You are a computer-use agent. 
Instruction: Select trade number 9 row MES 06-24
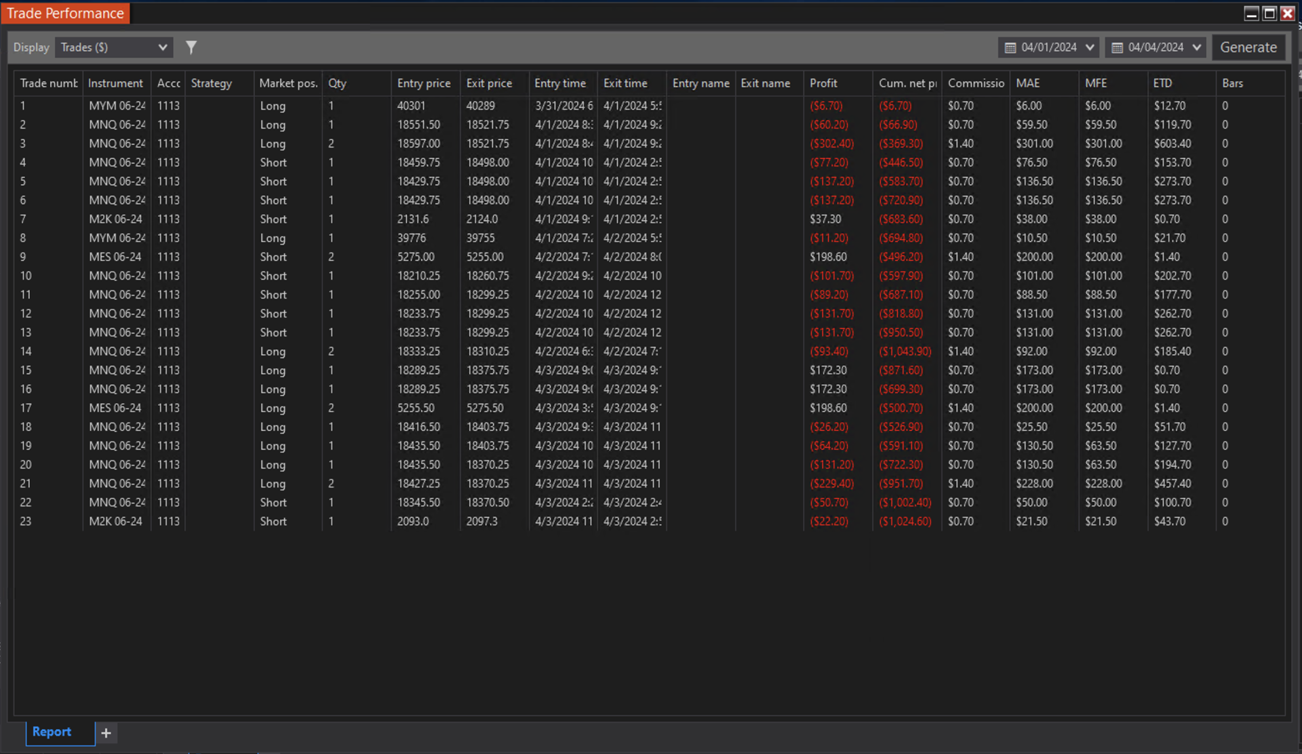point(115,257)
